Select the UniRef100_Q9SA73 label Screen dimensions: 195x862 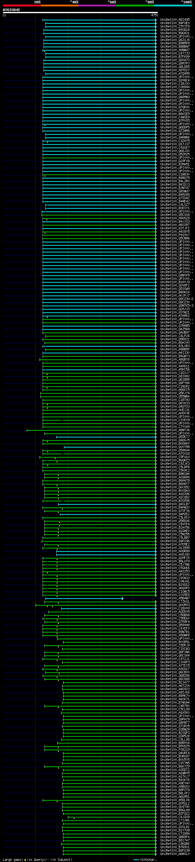tap(175, 60)
